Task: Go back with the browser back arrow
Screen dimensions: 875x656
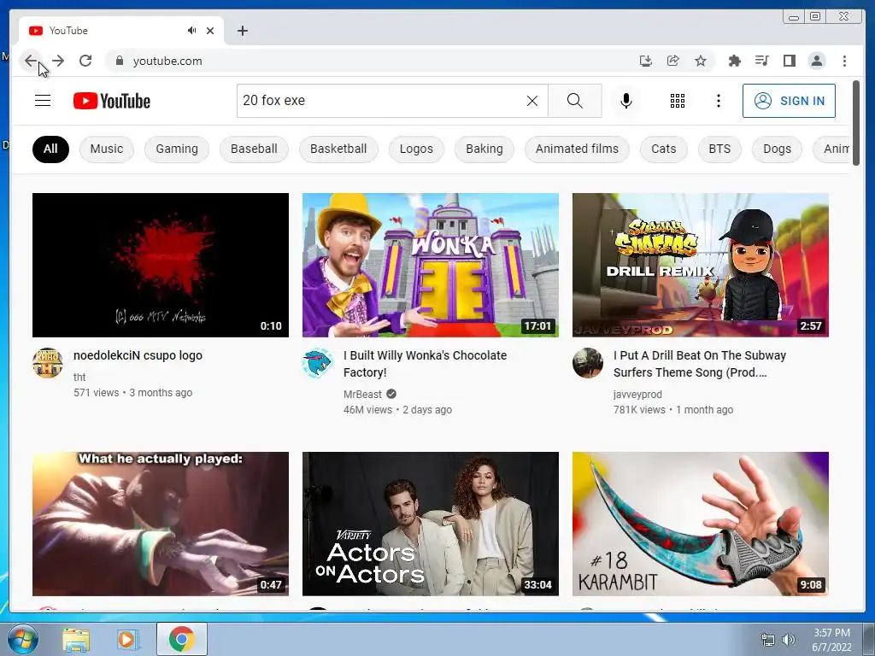Action: point(31,61)
